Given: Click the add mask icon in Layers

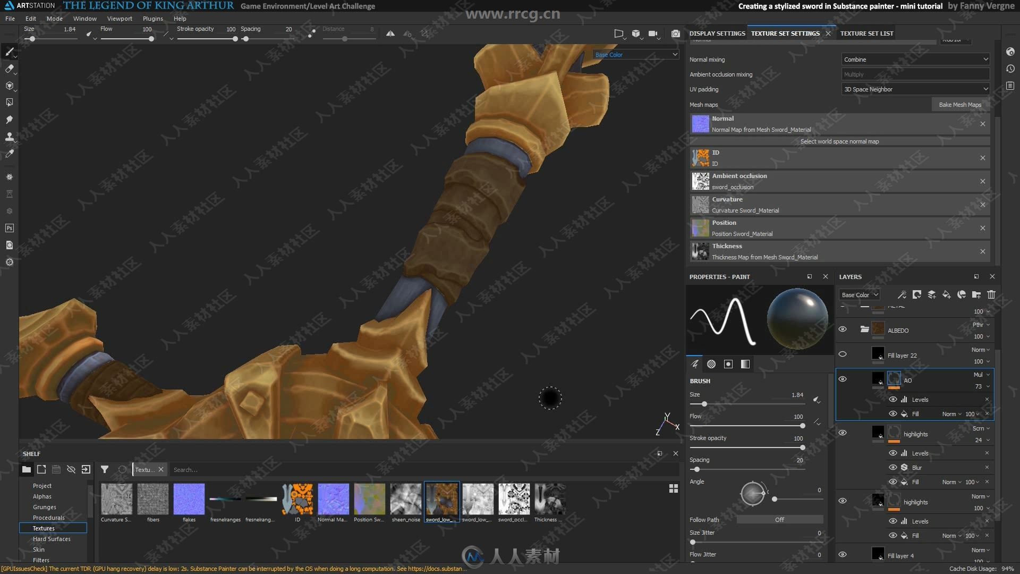Looking at the screenshot, I should point(916,294).
